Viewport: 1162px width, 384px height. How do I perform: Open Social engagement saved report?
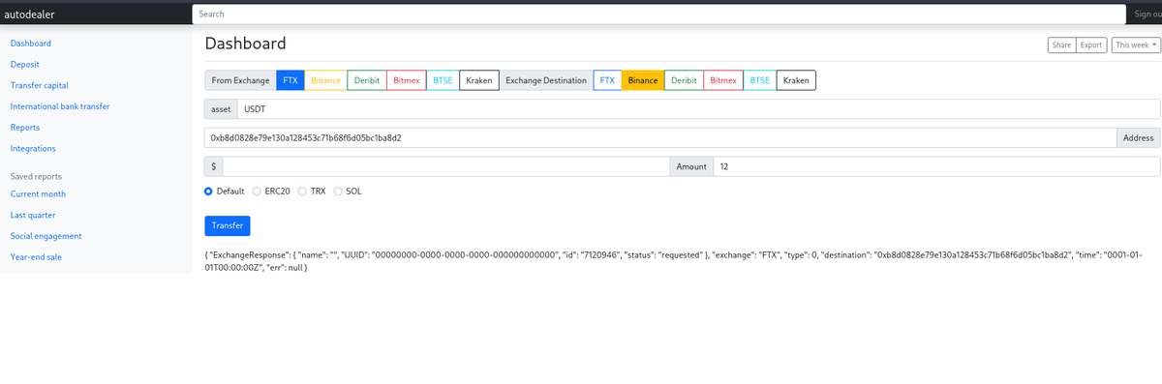[x=46, y=236]
